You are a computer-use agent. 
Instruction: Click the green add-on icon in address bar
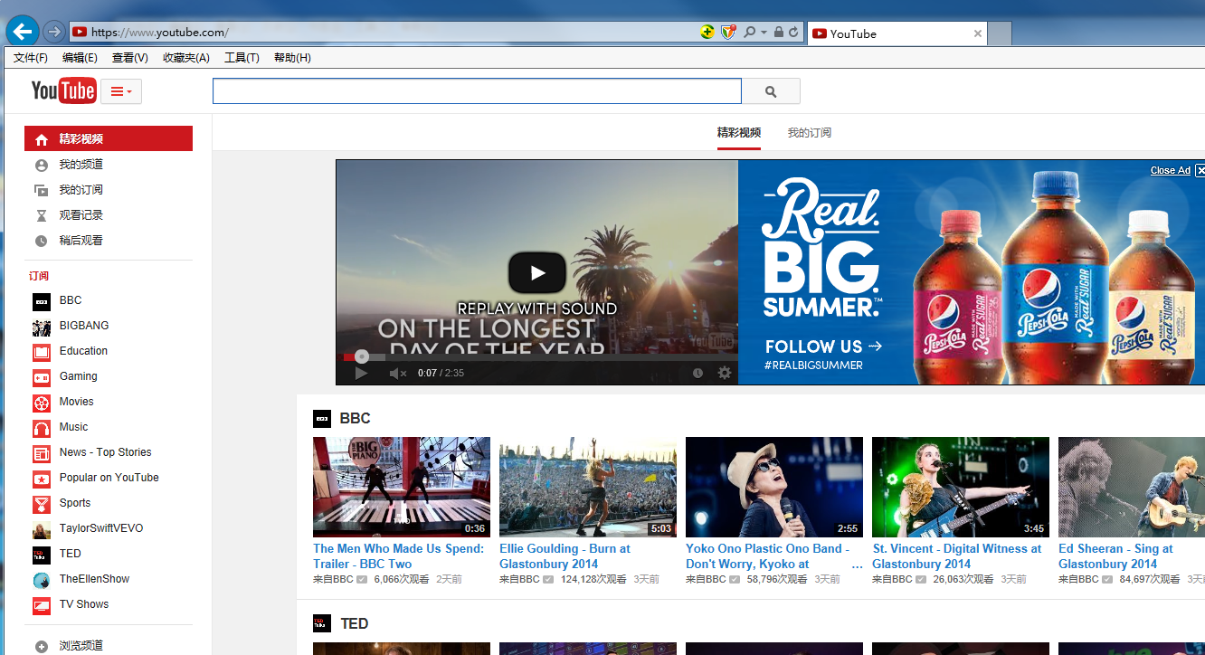pyautogui.click(x=707, y=33)
